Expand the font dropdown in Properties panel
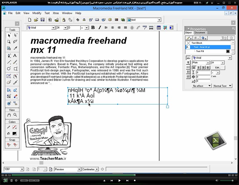 point(230,58)
